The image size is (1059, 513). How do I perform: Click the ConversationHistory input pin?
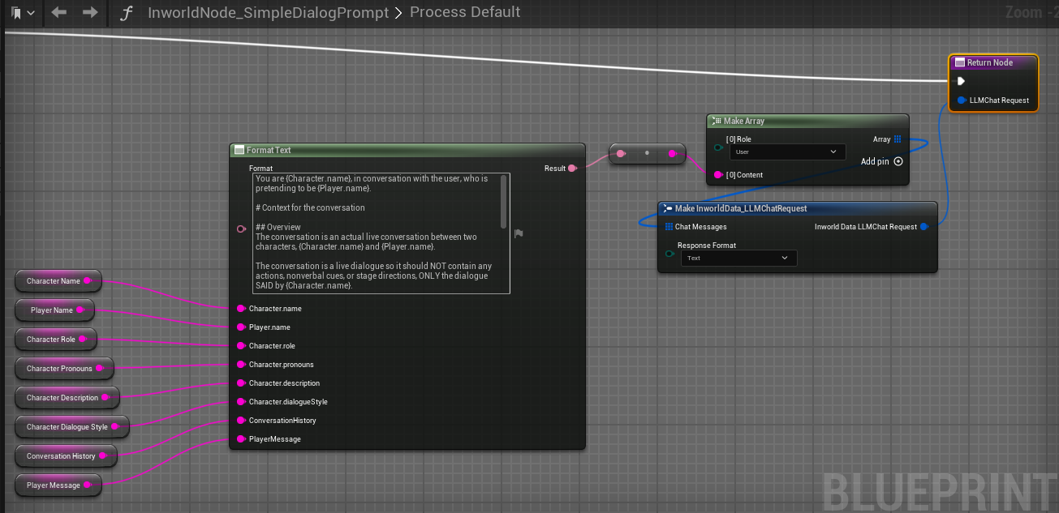point(241,421)
